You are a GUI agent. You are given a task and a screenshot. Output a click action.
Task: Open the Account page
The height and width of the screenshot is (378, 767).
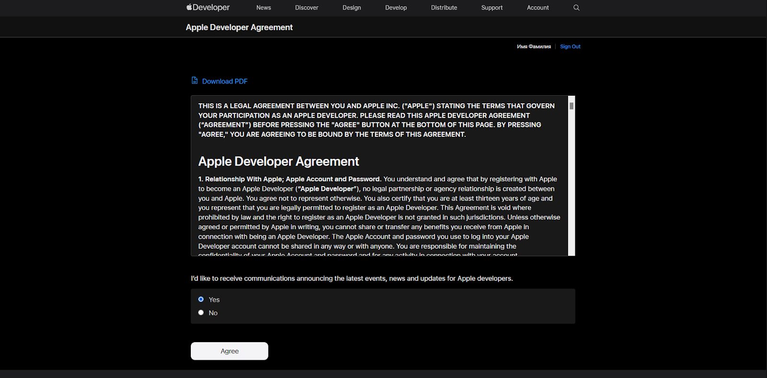(537, 8)
